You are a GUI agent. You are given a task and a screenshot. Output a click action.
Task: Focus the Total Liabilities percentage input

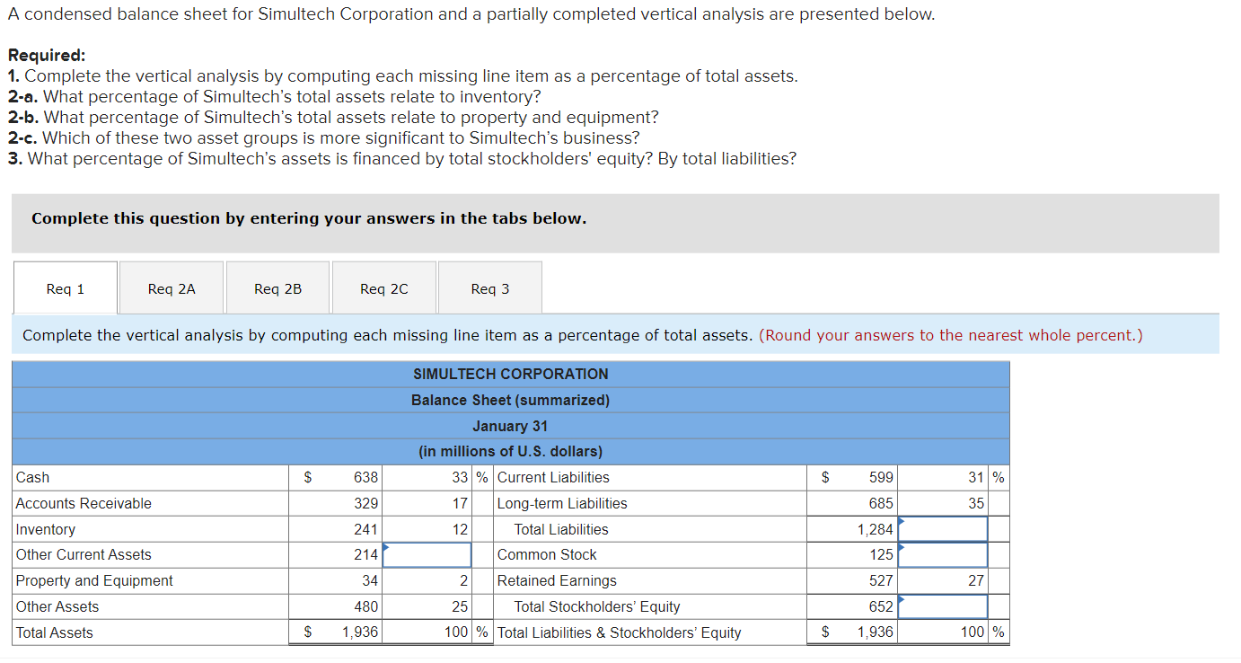[943, 529]
